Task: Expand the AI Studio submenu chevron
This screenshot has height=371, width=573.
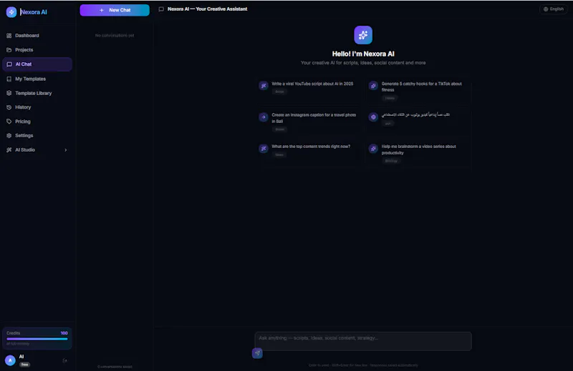Action: click(66, 150)
